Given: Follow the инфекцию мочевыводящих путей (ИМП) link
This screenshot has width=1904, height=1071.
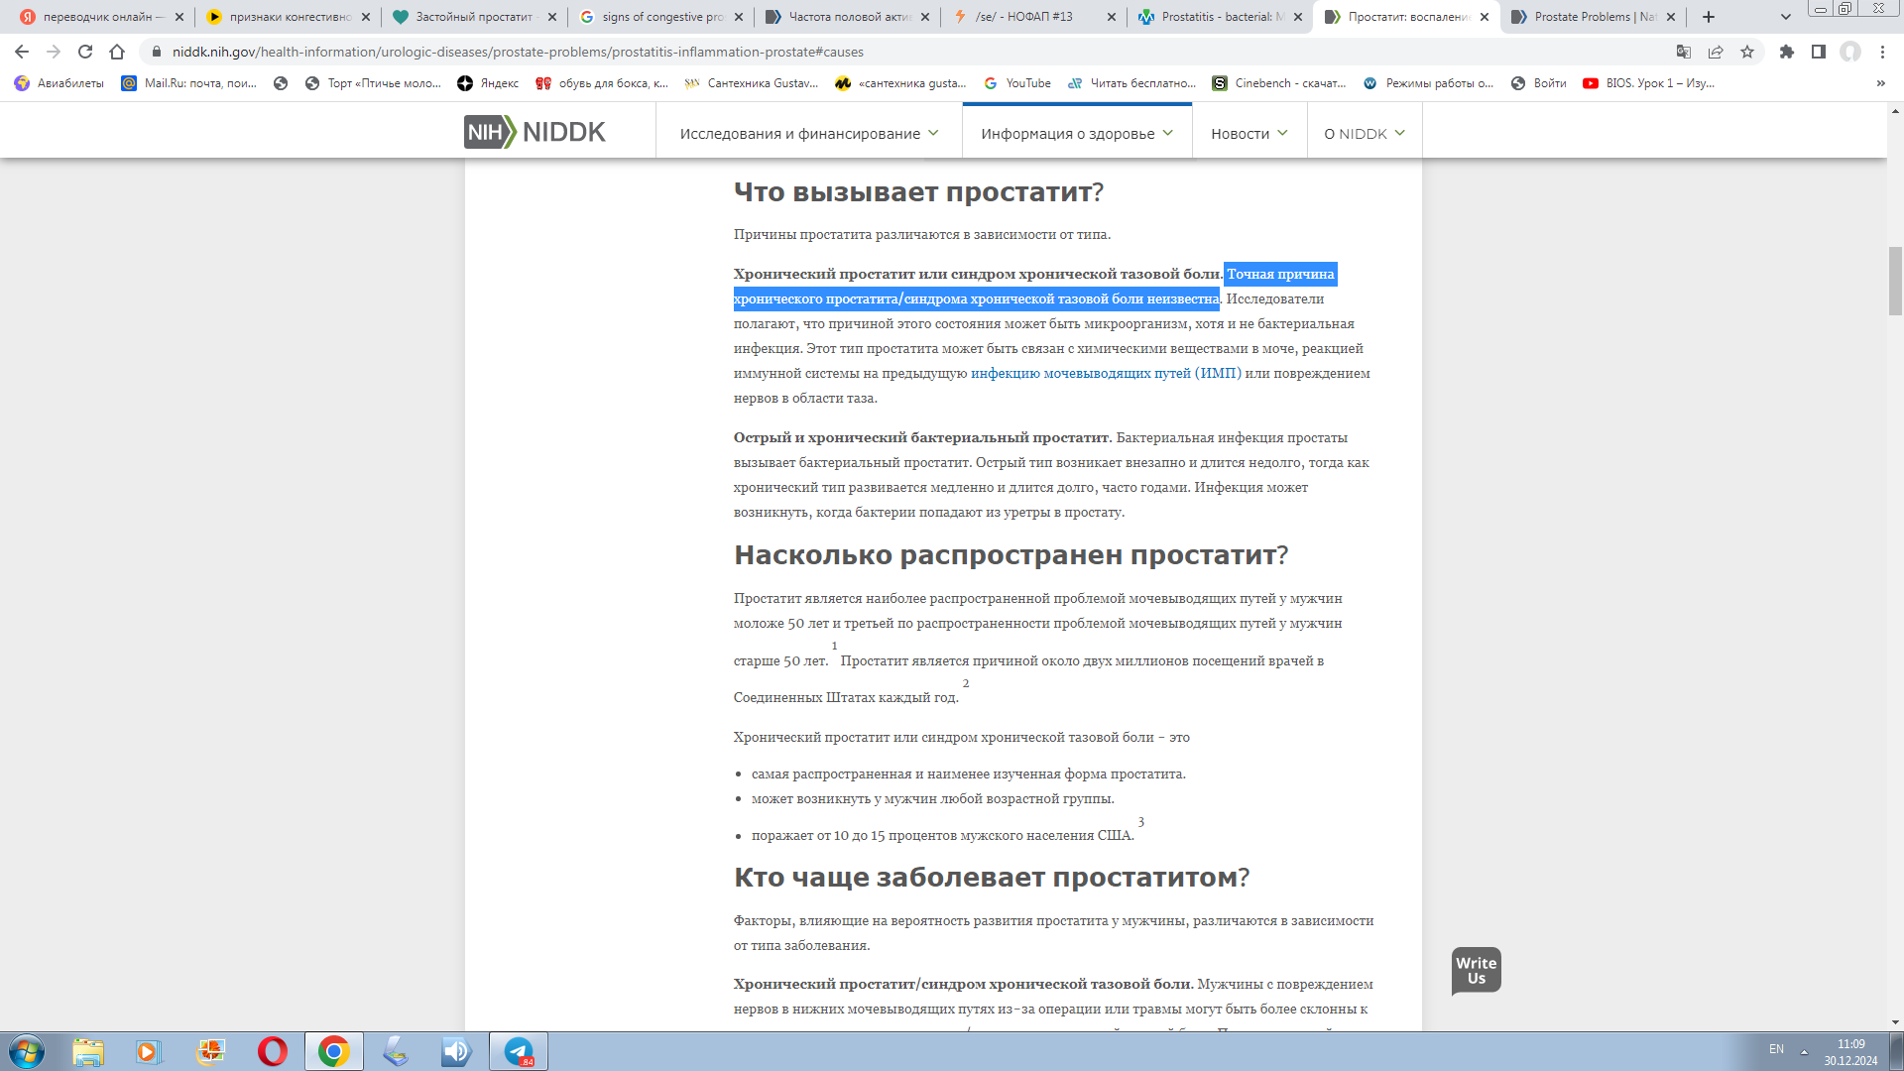Looking at the screenshot, I should (1105, 373).
